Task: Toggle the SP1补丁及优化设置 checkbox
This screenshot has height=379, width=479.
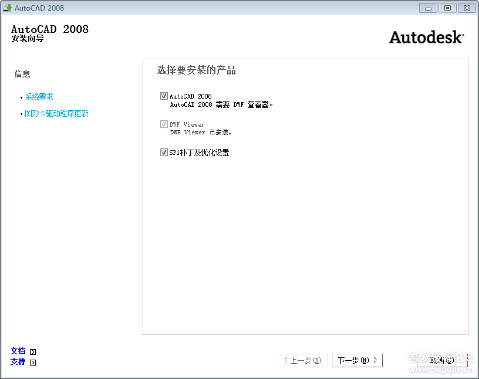Action: pyautogui.click(x=164, y=152)
